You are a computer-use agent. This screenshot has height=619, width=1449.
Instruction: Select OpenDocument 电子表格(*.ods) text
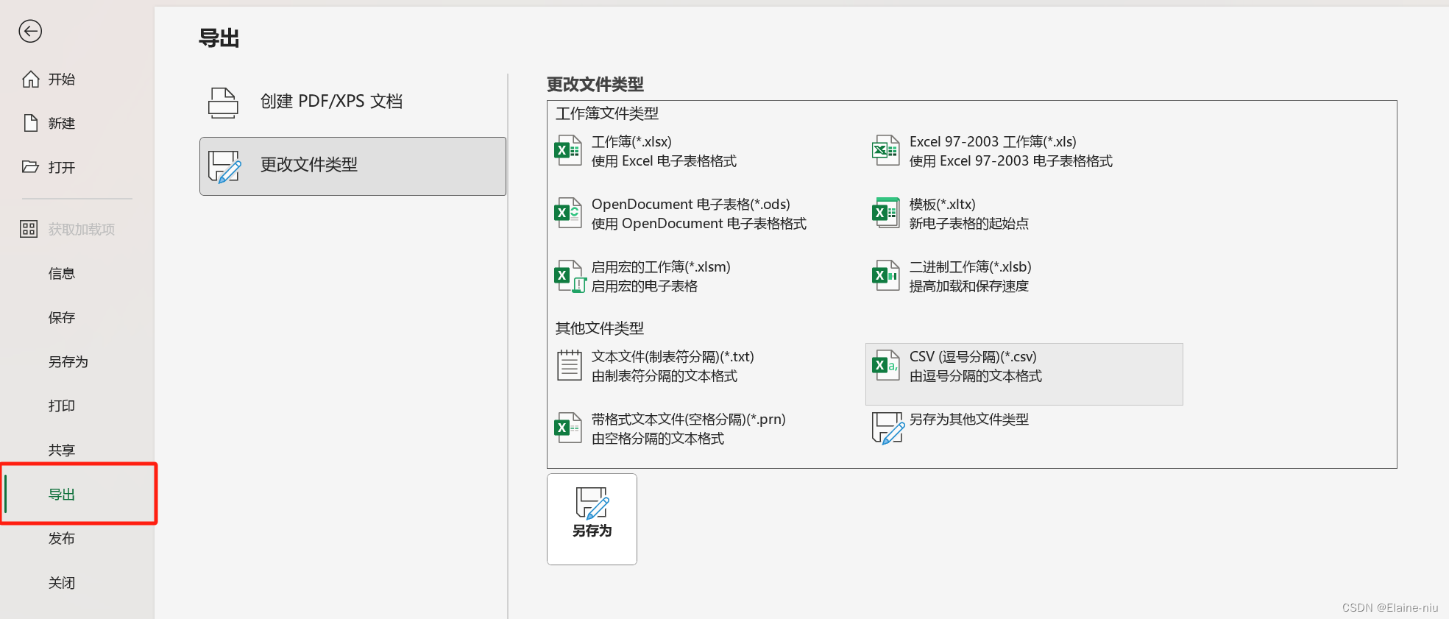tap(691, 204)
